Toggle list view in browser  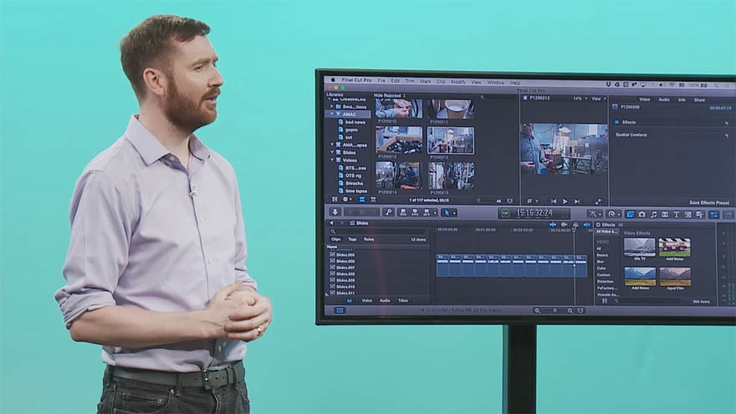coord(373,200)
